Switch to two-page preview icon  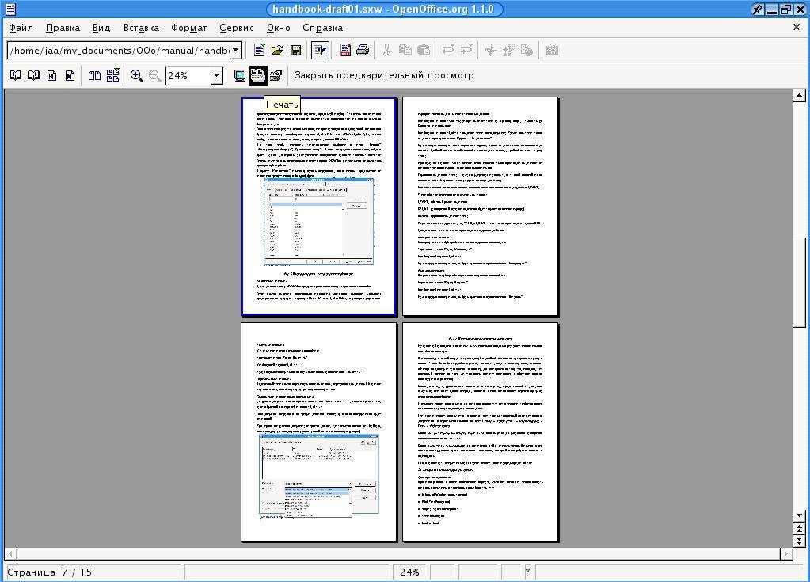(94, 75)
